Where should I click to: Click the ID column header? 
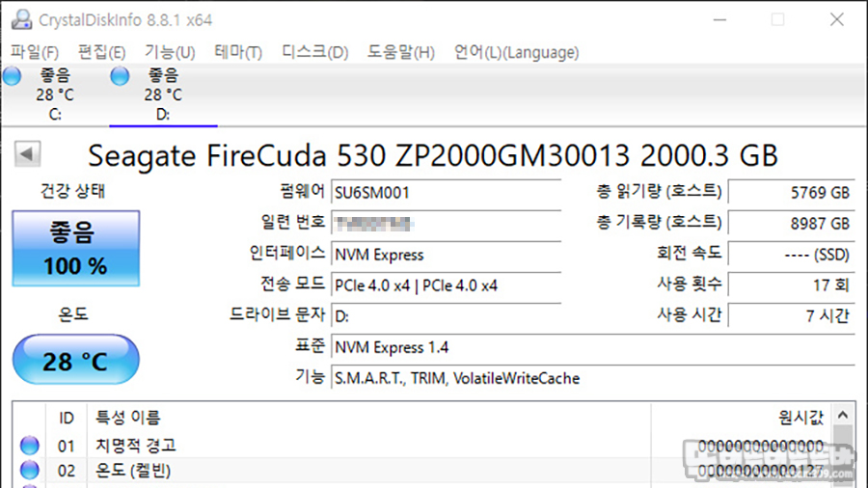click(66, 418)
